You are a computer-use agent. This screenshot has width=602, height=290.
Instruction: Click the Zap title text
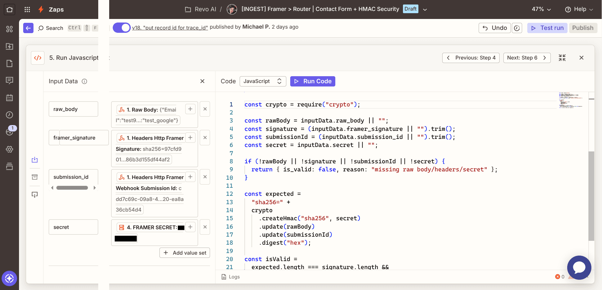coord(320,9)
